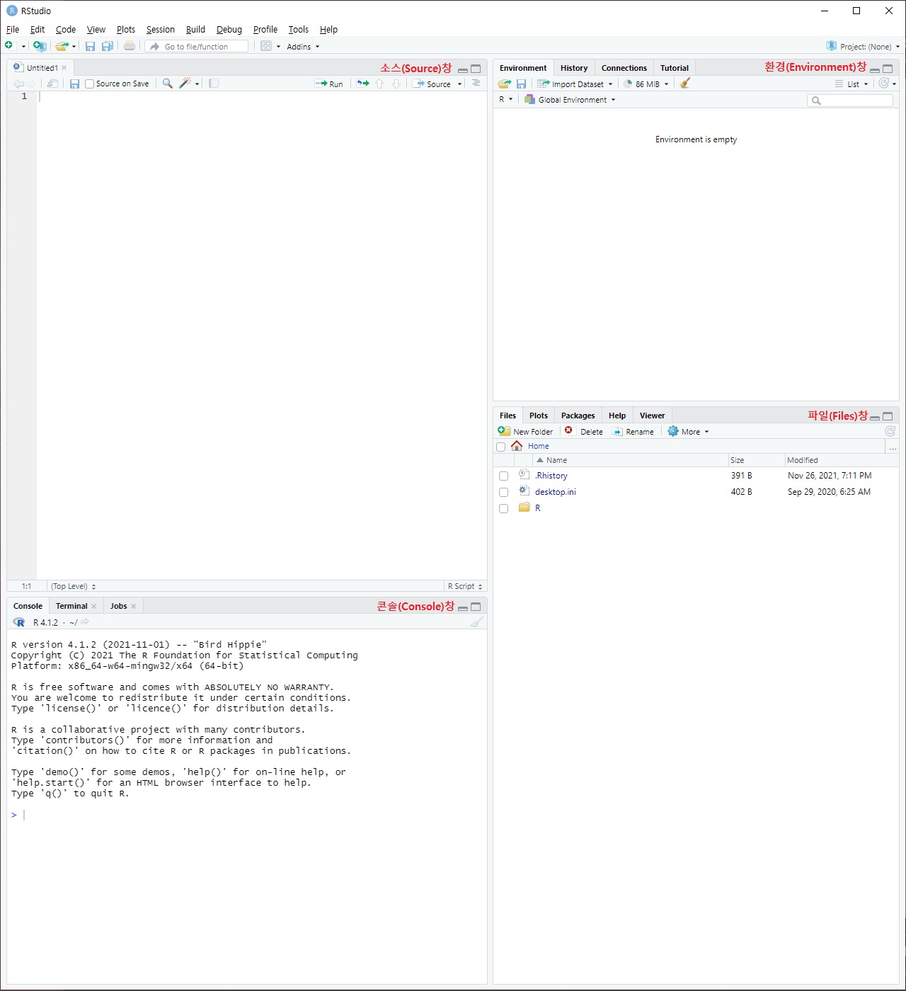The image size is (906, 991).
Task: Click the Rename button in Files pane
Action: [x=633, y=431]
